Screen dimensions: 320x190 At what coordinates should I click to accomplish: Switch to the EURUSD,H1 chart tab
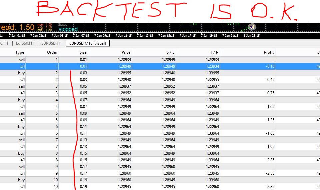tap(51, 43)
